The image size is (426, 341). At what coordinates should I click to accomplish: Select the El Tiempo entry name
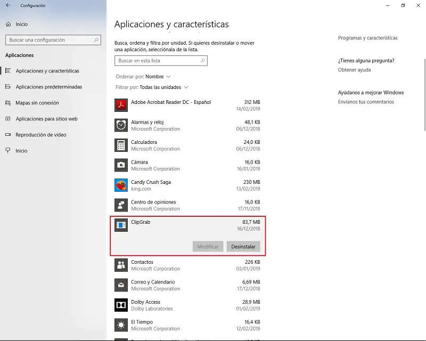[x=142, y=322]
